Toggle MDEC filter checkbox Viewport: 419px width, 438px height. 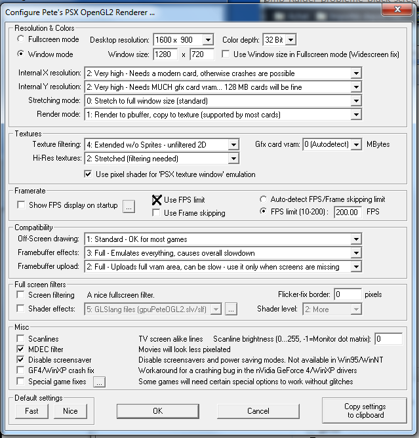click(x=20, y=349)
